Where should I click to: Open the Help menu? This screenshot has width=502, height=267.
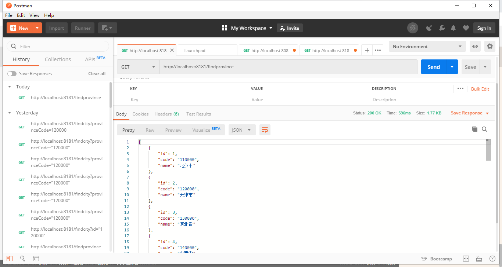49,15
